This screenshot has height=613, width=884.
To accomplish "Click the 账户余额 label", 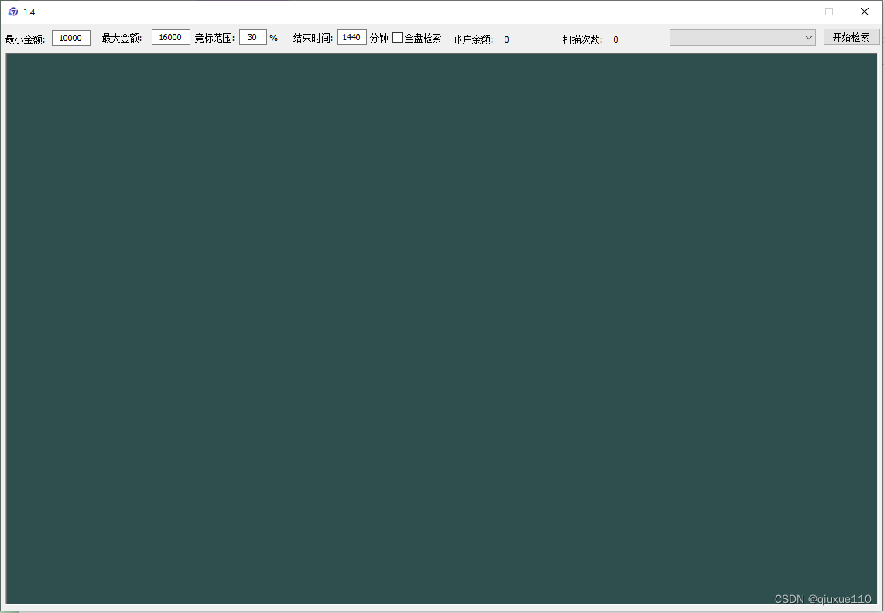I will (x=473, y=39).
